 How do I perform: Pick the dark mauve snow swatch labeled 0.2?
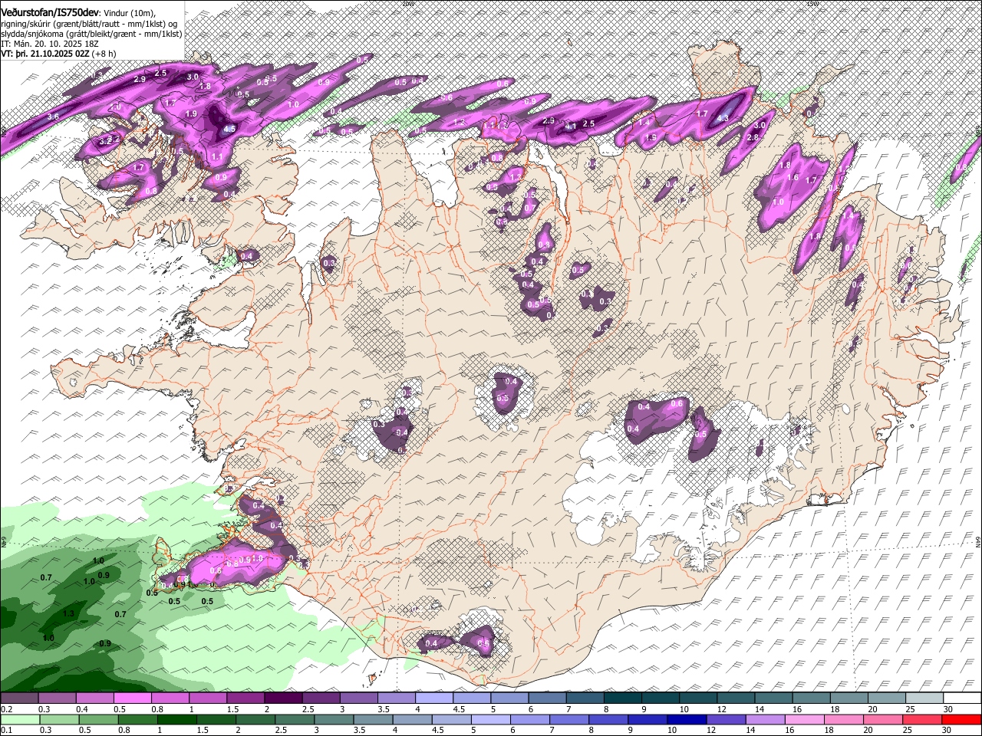pyautogui.click(x=19, y=698)
